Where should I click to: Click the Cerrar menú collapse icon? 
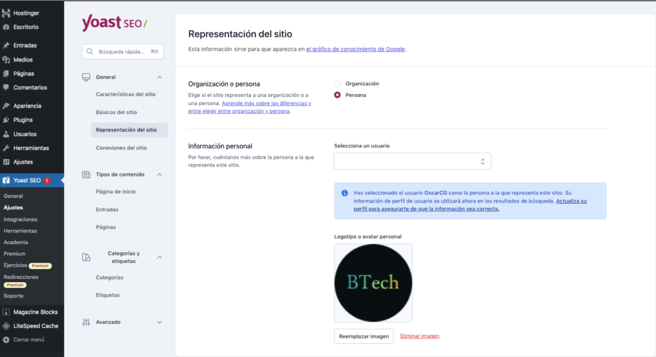6,340
